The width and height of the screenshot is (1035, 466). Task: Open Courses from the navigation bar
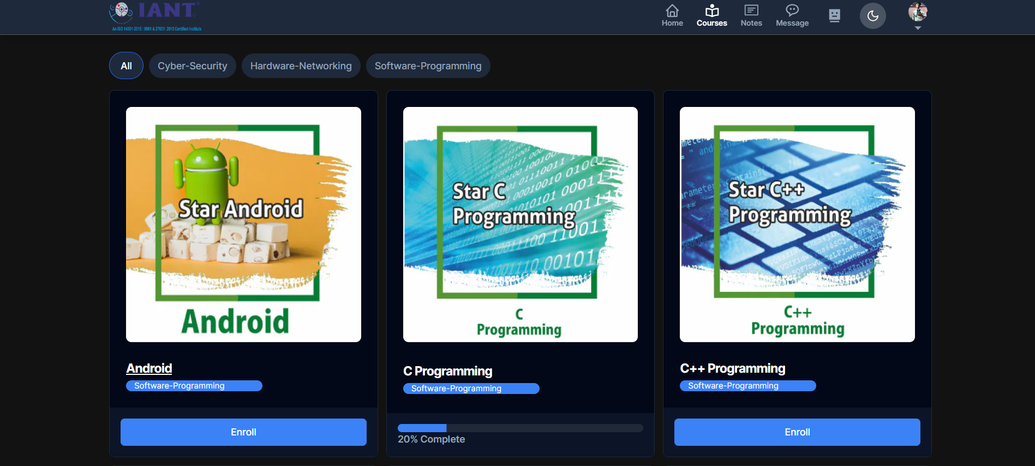(711, 15)
